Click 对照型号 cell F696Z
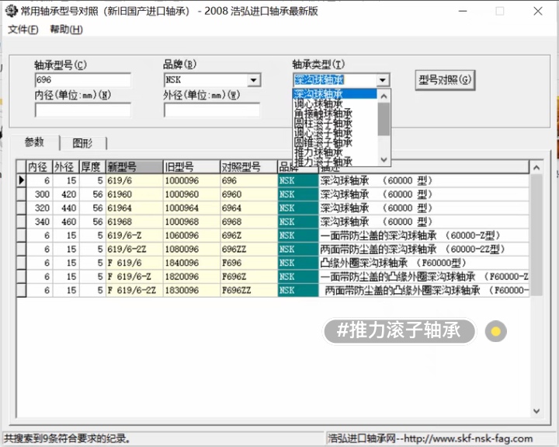The height and width of the screenshot is (447, 559). point(249,277)
